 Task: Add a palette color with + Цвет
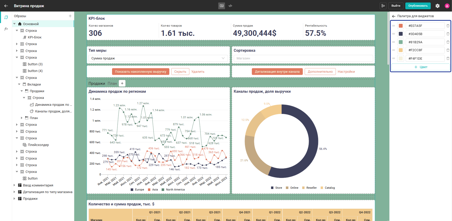click(420, 67)
